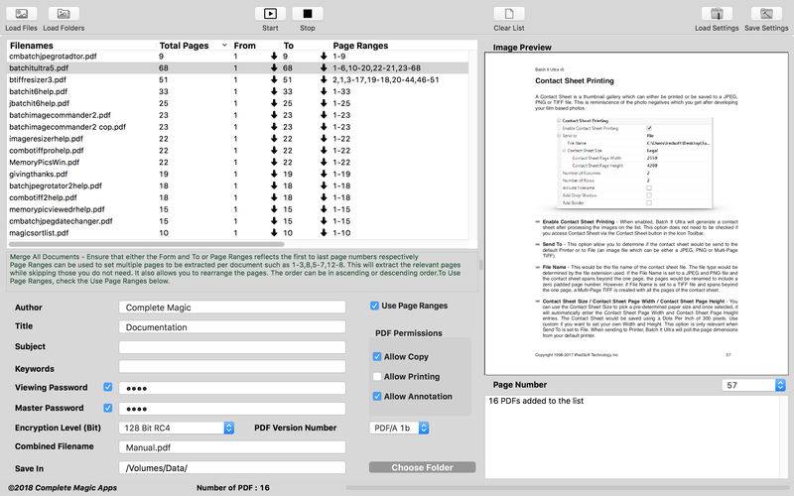Viewport: 794px width, 496px height.
Task: Click To down arrow for jbatchit6help.pdf
Action: pyautogui.click(x=324, y=103)
